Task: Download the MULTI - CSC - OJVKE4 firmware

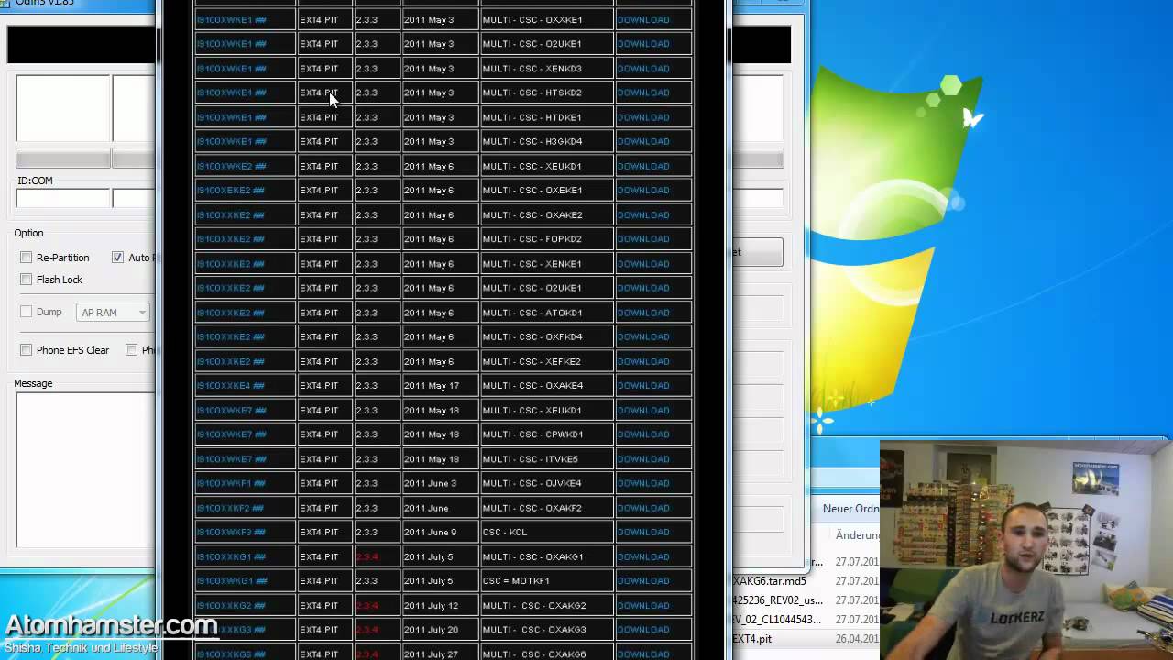Action: point(643,483)
